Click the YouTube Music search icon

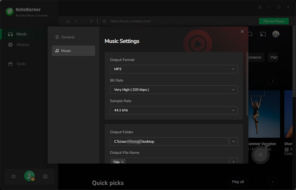pyautogui.click(x=250, y=34)
